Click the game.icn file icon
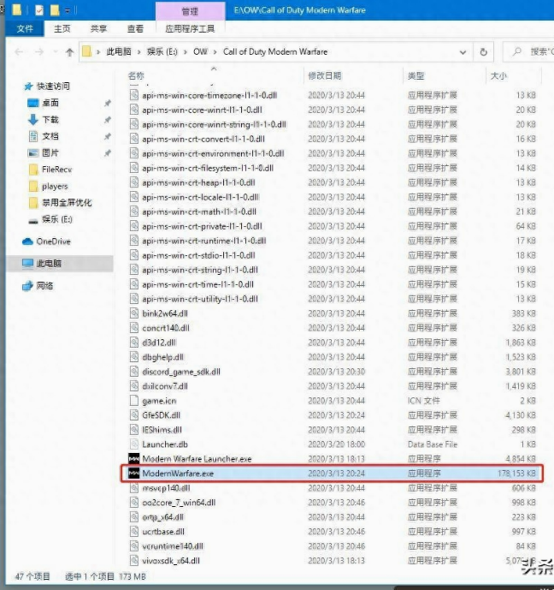The image size is (554, 590). click(133, 400)
